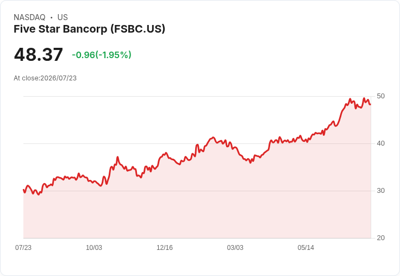Click the chart line's final endpoint near 48
The image size is (400, 276).
[x=370, y=104]
